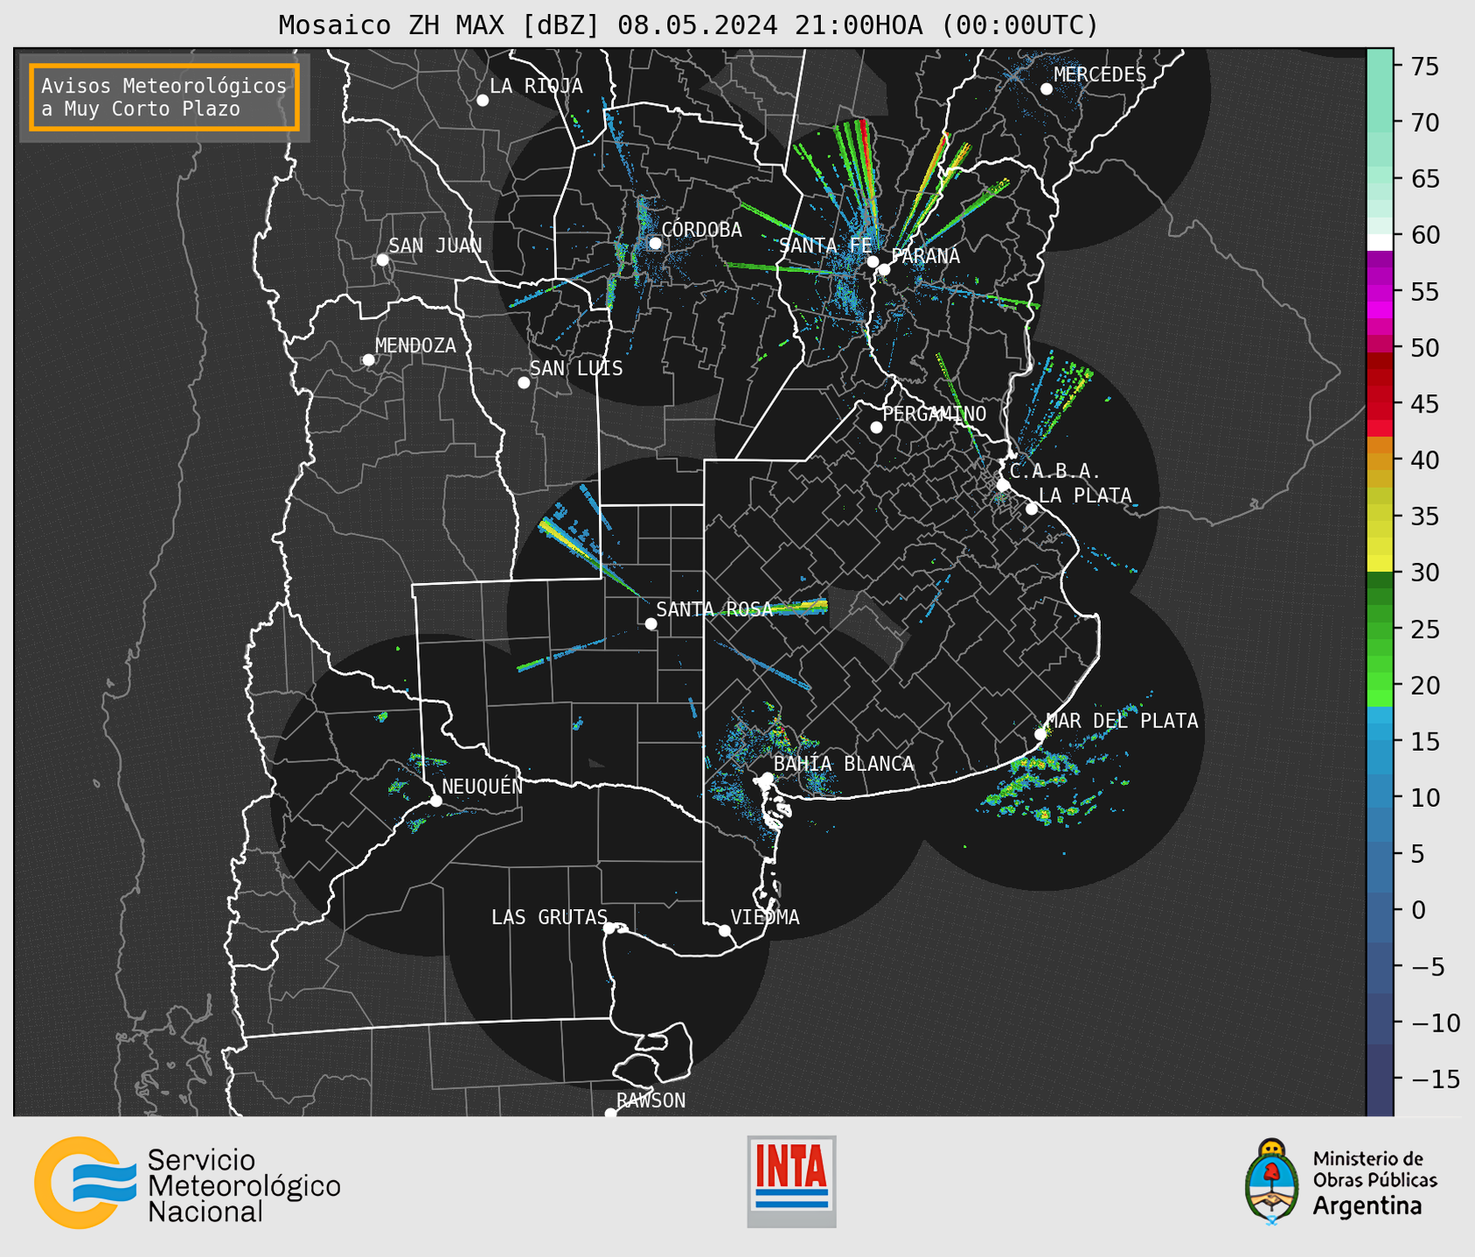Click the Santa Rosa city marker
1475x1257 pixels.
[651, 624]
